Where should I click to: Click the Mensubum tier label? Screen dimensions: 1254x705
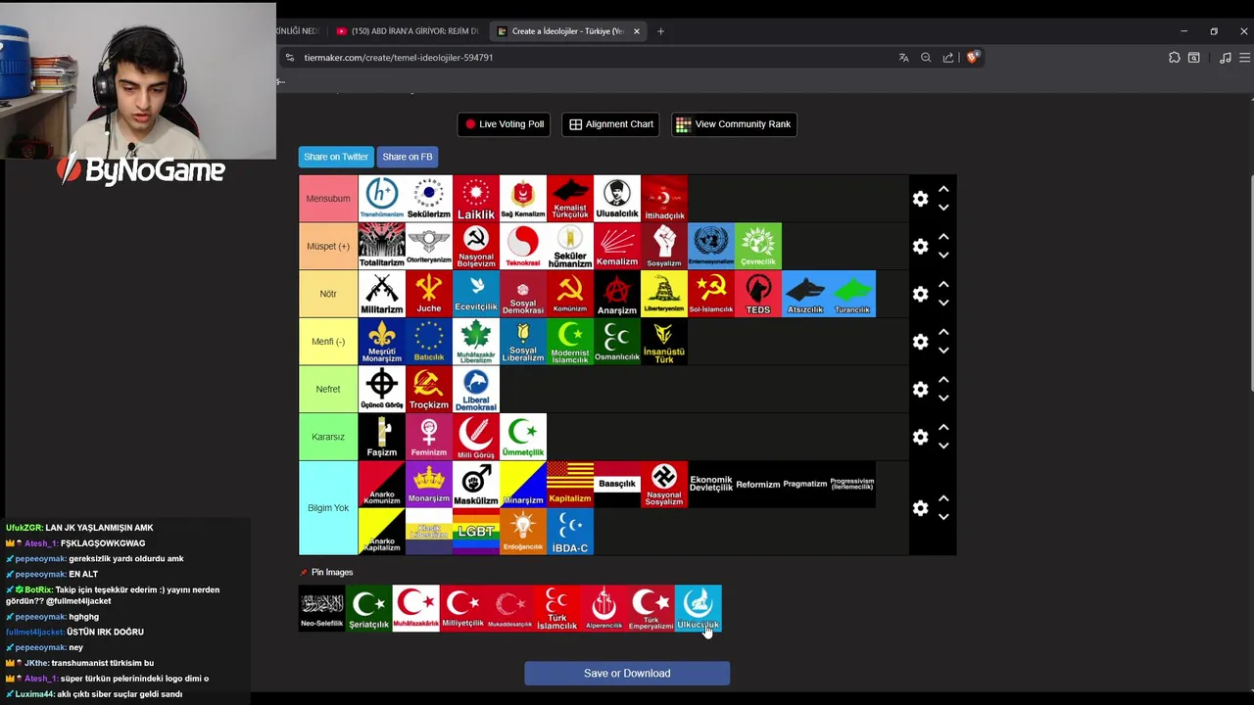pos(328,199)
